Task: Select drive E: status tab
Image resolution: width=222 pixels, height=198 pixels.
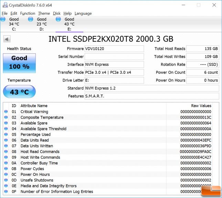Action: [69, 24]
